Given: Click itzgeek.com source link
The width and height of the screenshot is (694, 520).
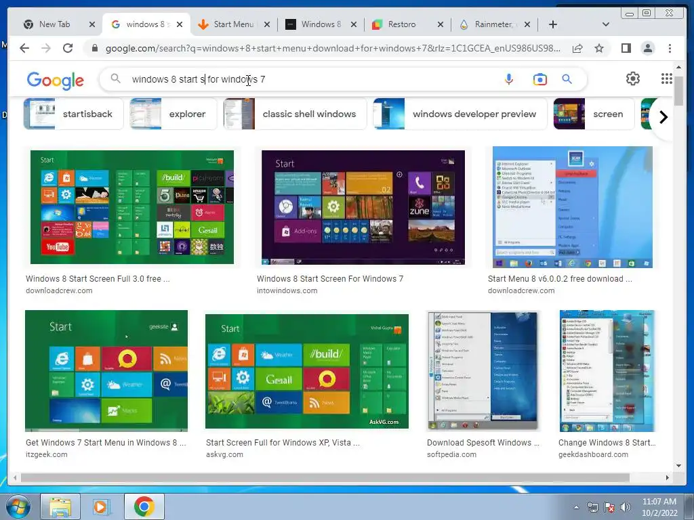Looking at the screenshot, I should point(47,454).
